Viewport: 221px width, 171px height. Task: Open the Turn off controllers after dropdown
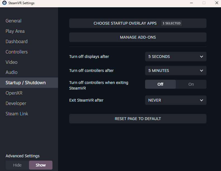(x=176, y=71)
